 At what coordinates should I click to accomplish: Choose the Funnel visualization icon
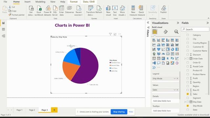[159, 49]
